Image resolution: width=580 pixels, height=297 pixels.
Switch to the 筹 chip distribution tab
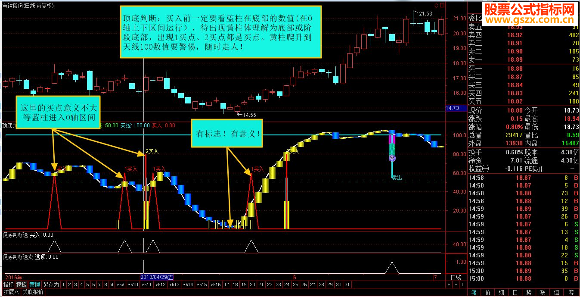(x=572, y=292)
